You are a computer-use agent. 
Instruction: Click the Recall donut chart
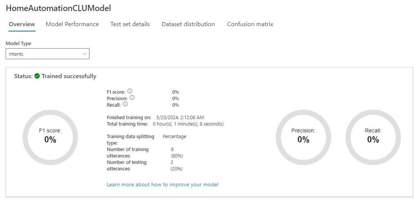point(373,137)
